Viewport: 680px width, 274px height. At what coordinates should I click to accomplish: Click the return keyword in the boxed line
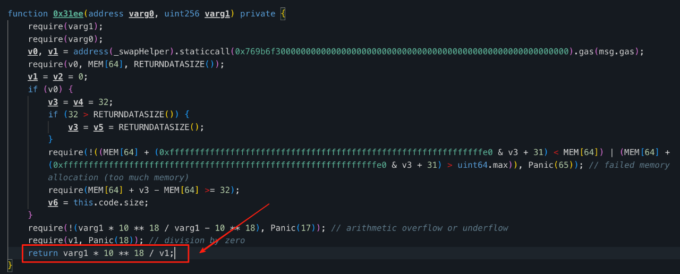click(43, 253)
